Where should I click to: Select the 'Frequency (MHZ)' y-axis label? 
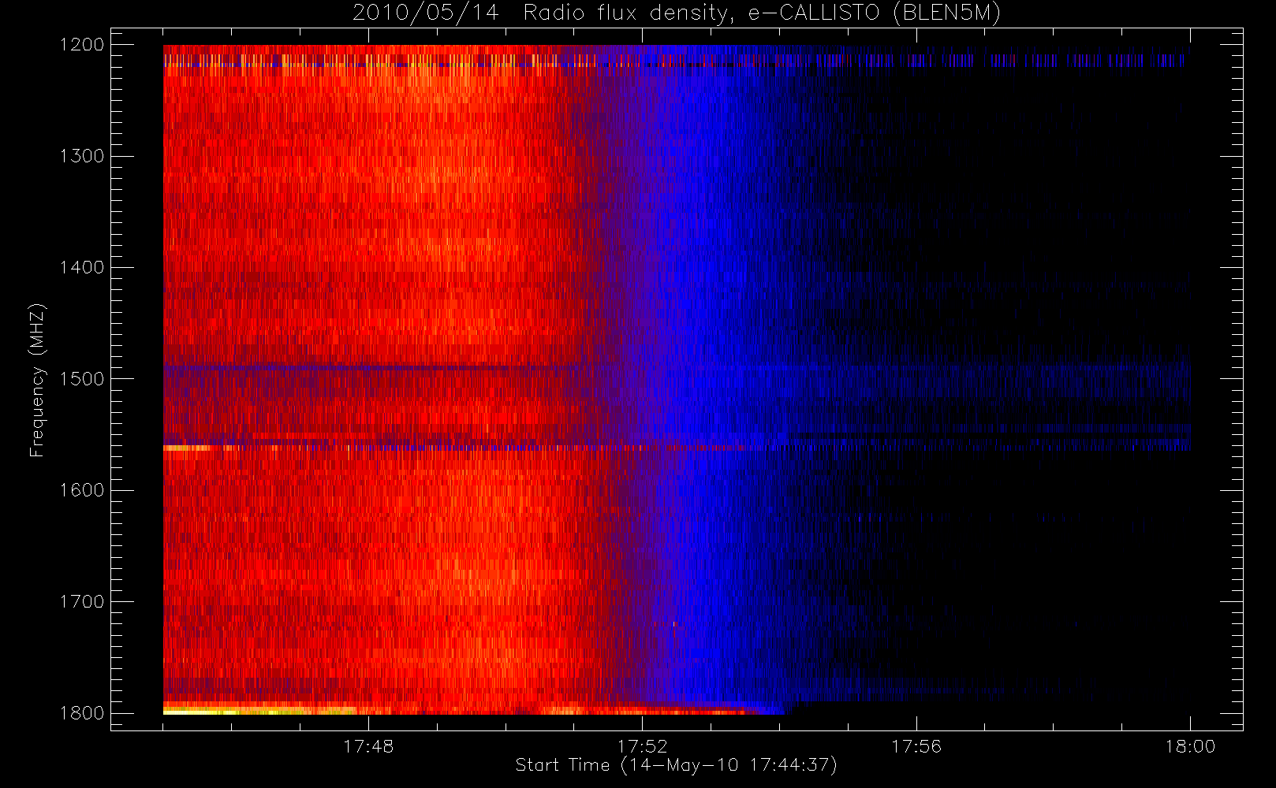coord(37,380)
